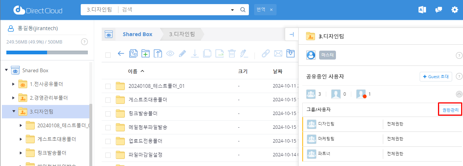Click the 권한관리 button
Viewport: 463px width, 166px height.
point(450,110)
